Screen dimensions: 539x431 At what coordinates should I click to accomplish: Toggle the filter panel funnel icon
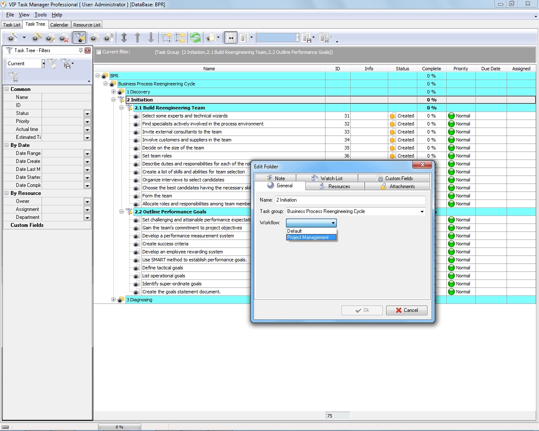pyautogui.click(x=79, y=38)
